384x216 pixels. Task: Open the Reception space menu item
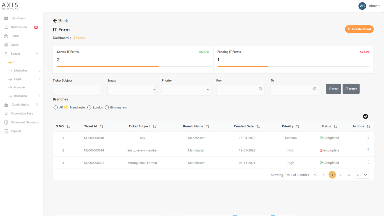click(20, 96)
